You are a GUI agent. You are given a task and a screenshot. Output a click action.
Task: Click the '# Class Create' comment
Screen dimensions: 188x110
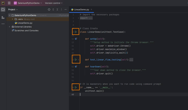(x=89, y=29)
